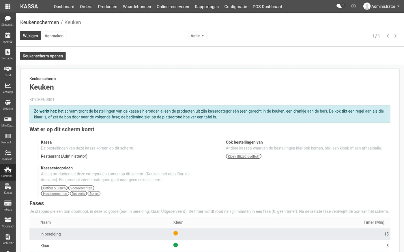Screen dimensions: 404x252
Task: Open the apps grid menu icon
Action: (8, 6)
